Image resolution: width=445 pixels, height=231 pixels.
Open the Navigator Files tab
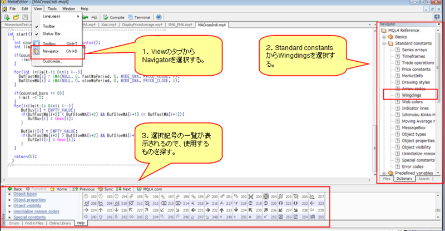(387, 179)
